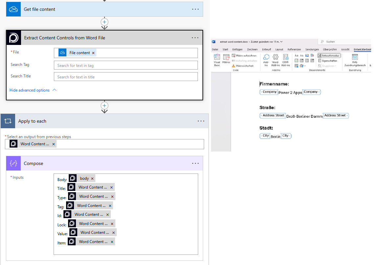Open the Apply to each ellipsis menu

[201, 121]
